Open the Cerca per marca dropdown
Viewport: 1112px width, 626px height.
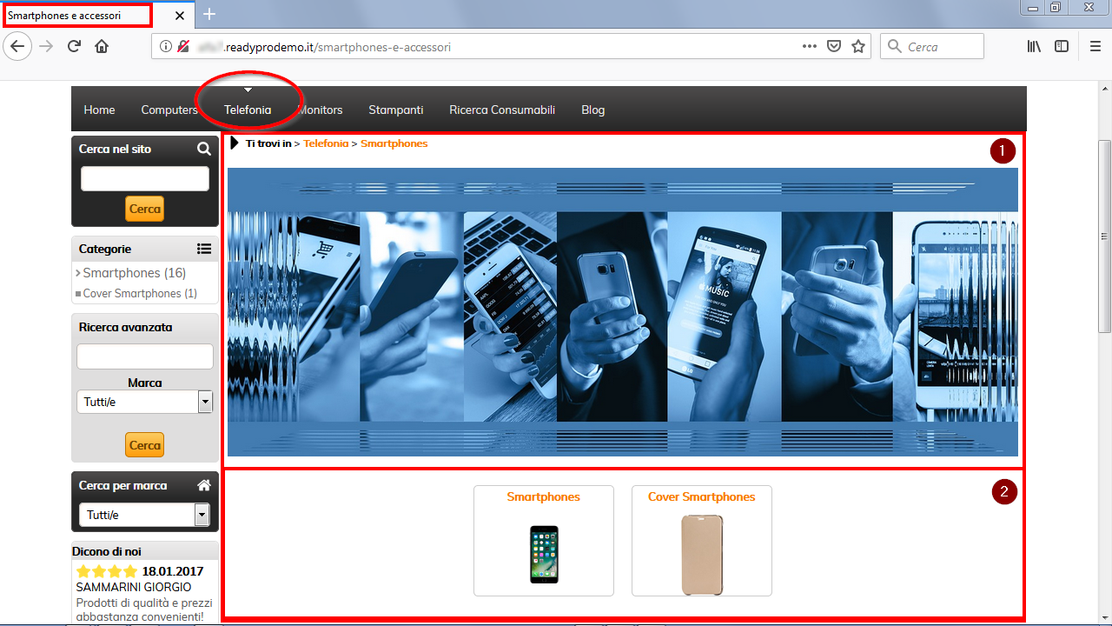[x=144, y=515]
